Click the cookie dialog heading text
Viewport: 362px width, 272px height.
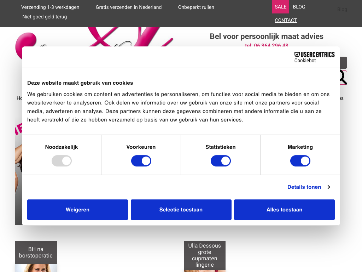pyautogui.click(x=80, y=83)
